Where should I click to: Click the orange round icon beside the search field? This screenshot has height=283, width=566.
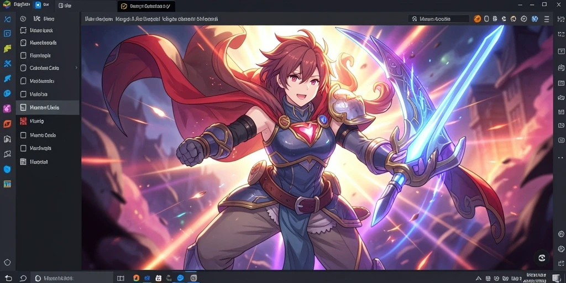(477, 19)
